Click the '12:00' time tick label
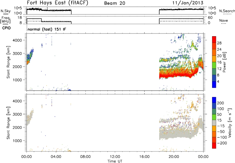Viewport: 235px width, 163px height. [x=115, y=157]
